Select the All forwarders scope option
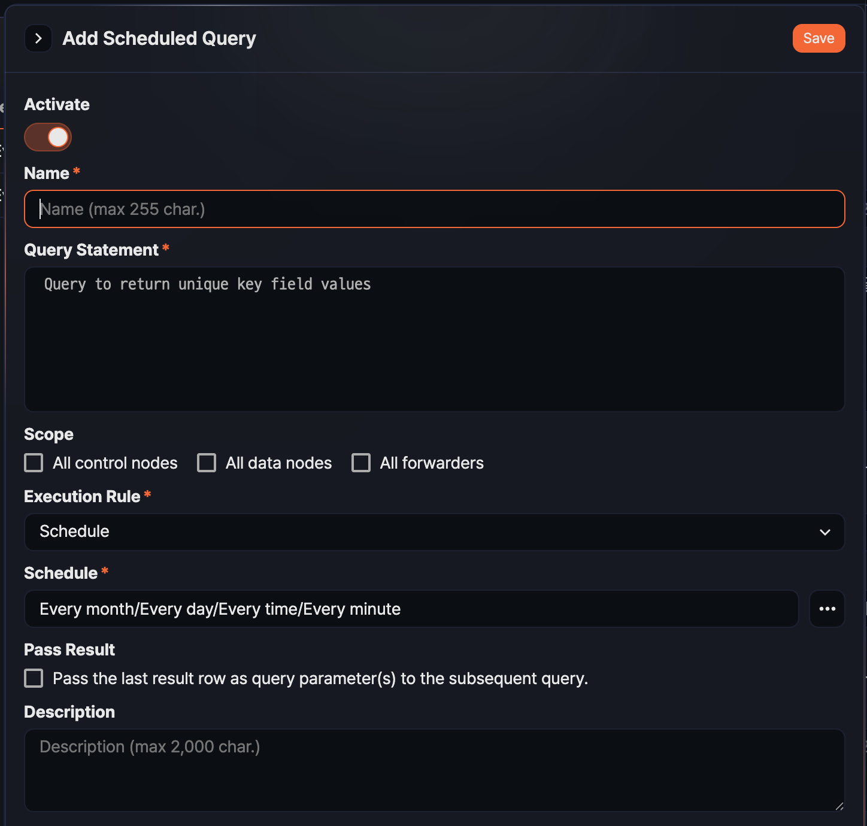Image resolution: width=867 pixels, height=826 pixels. [x=361, y=462]
